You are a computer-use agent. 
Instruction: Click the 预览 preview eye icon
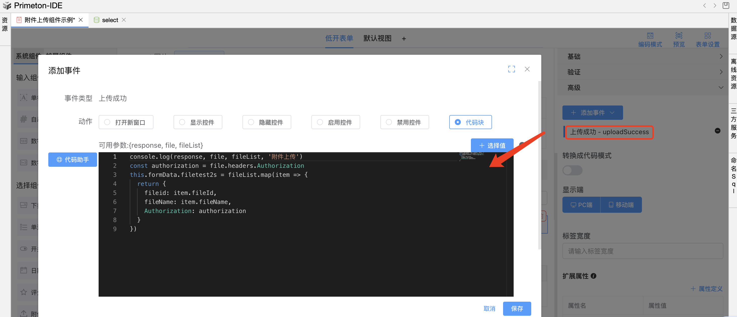[679, 36]
